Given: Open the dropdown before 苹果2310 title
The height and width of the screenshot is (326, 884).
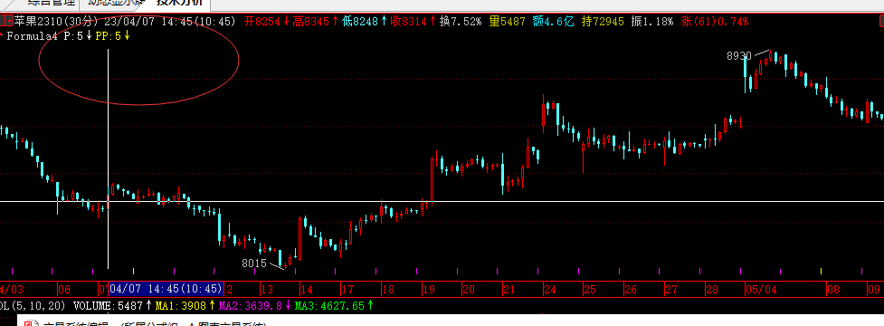Looking at the screenshot, I should 6,22.
